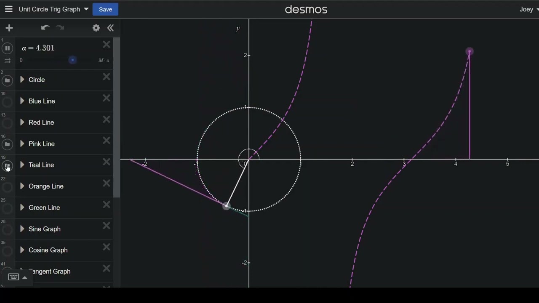Save the graph
Screen dimensions: 539x303
click(105, 9)
